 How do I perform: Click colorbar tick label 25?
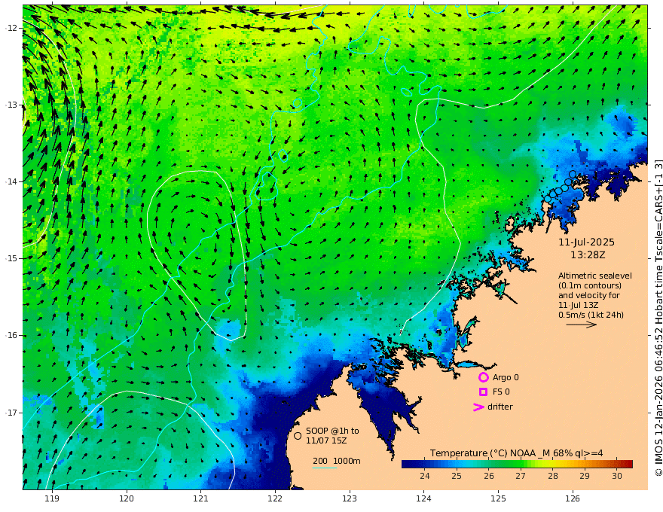pyautogui.click(x=457, y=476)
